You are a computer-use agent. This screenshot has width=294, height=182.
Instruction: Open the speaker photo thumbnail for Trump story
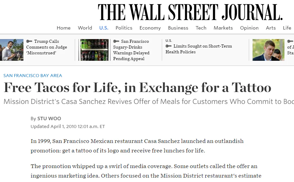[12, 50]
